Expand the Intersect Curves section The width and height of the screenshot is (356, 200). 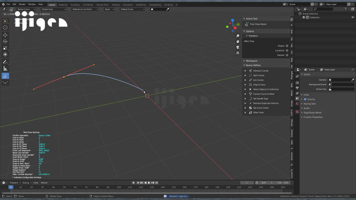pos(245,71)
